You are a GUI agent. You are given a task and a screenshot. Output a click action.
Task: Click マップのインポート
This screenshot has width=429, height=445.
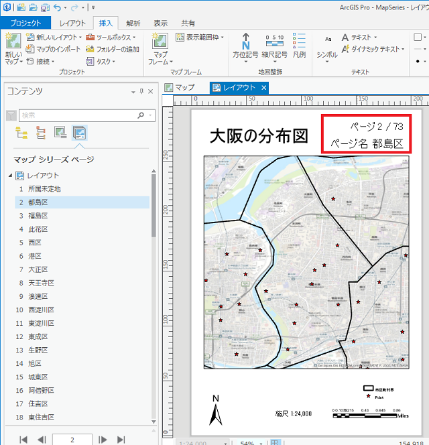tap(53, 49)
